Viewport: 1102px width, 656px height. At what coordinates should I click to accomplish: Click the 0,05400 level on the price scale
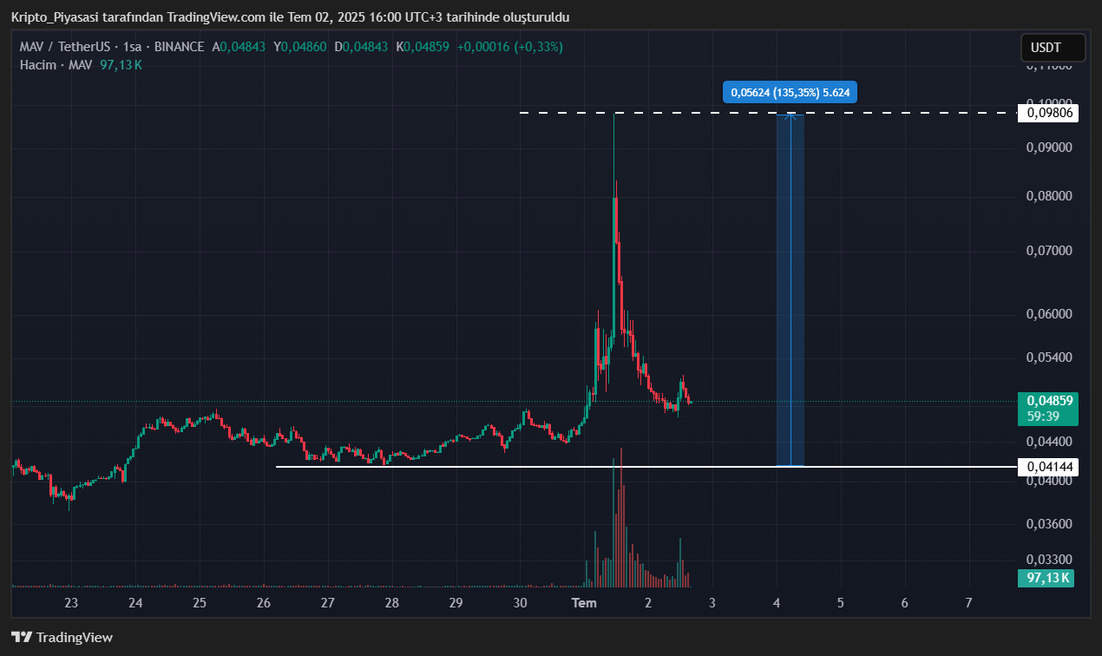[1050, 358]
